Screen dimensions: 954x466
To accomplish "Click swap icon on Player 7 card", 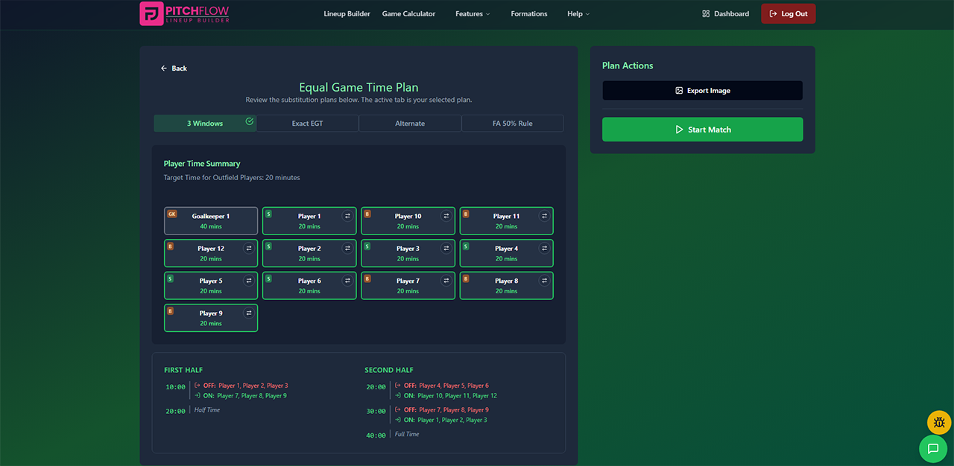I will pos(446,281).
